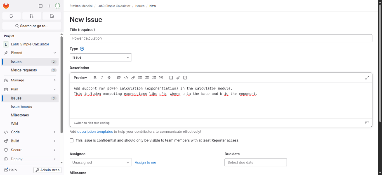382x175 pixels.
Task: Toggle the sidebar collapse icon
Action: (x=40, y=6)
